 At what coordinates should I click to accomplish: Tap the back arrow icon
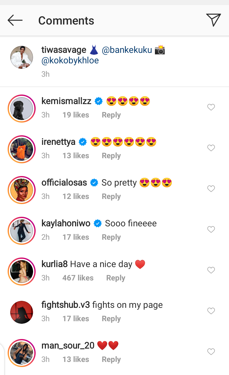15,20
